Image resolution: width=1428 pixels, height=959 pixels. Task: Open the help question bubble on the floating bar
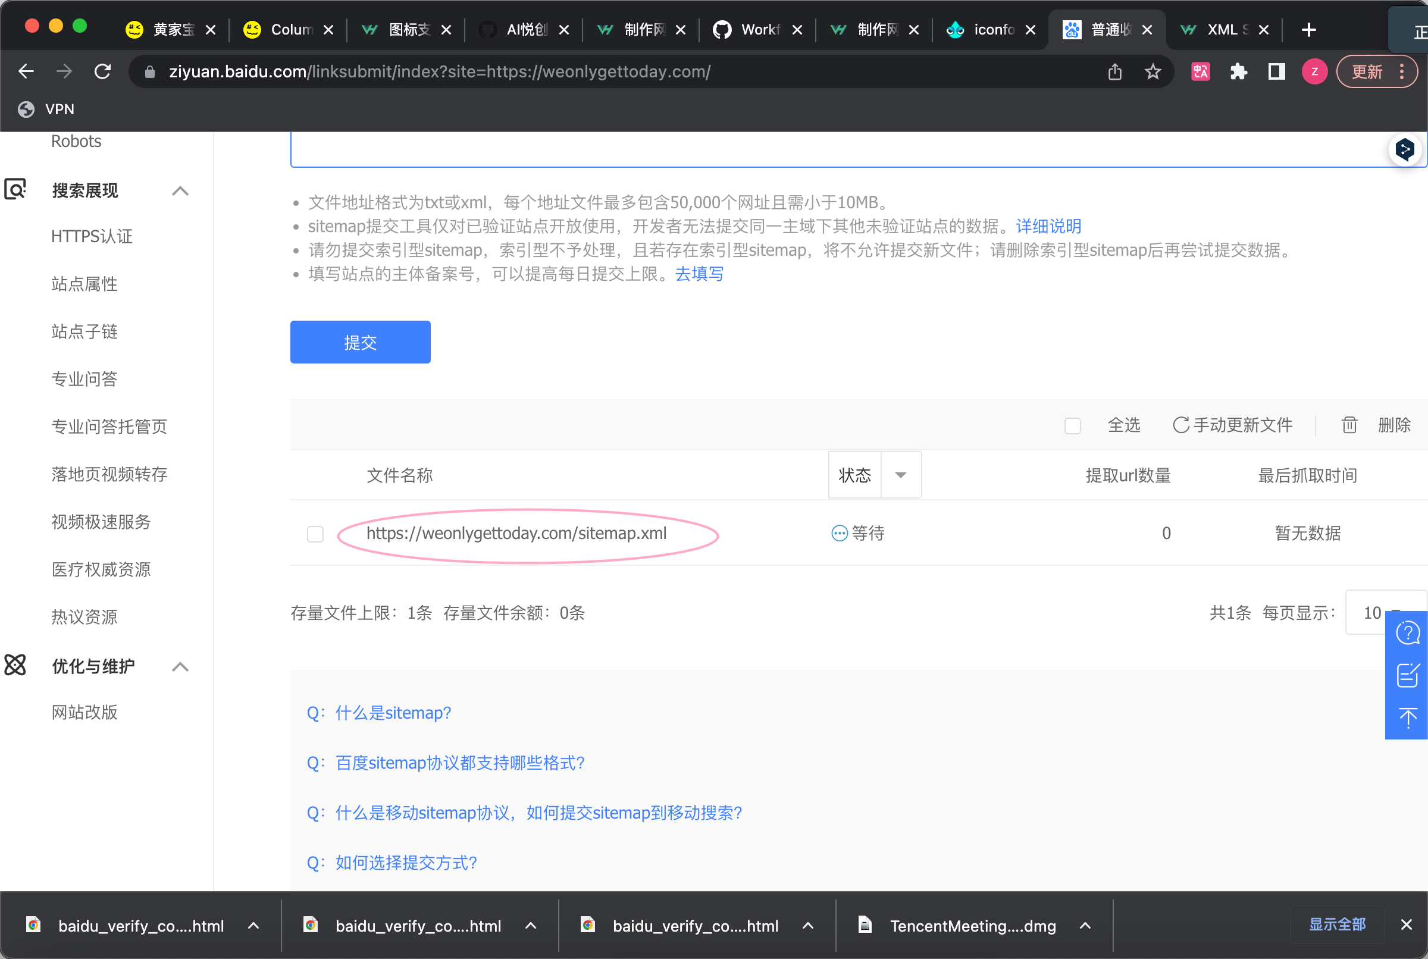pyautogui.click(x=1408, y=633)
